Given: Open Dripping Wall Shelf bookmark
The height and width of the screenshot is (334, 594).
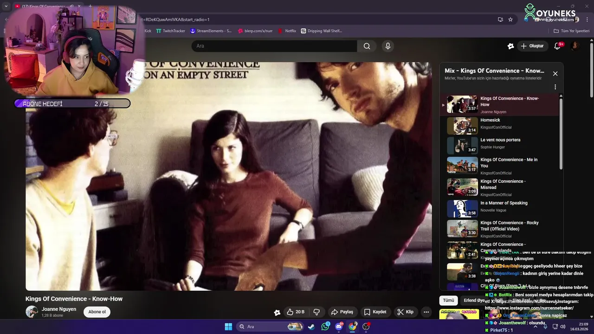Looking at the screenshot, I should point(321,31).
